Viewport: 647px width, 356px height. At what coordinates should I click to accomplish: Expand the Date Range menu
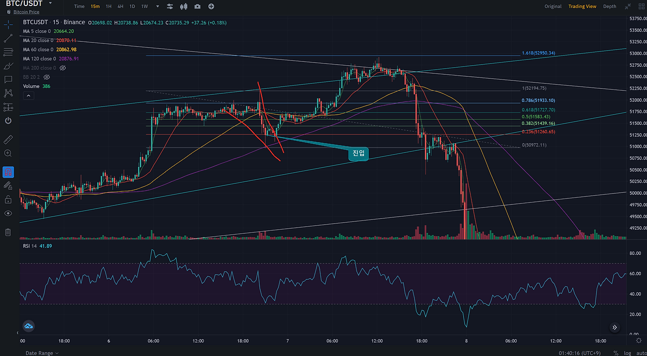(x=42, y=353)
